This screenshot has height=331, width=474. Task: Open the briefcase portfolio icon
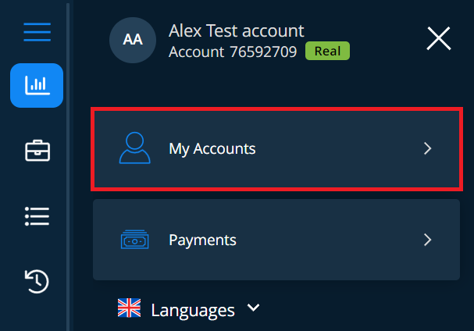[x=37, y=151]
